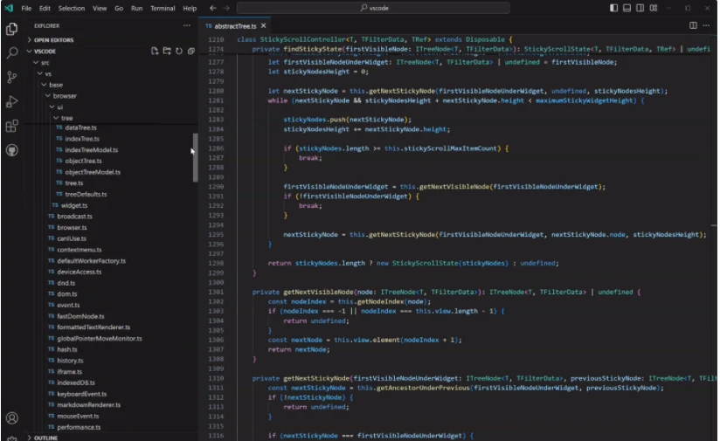Go forward in navigation history
The width and height of the screenshot is (720, 441).
pyautogui.click(x=226, y=8)
